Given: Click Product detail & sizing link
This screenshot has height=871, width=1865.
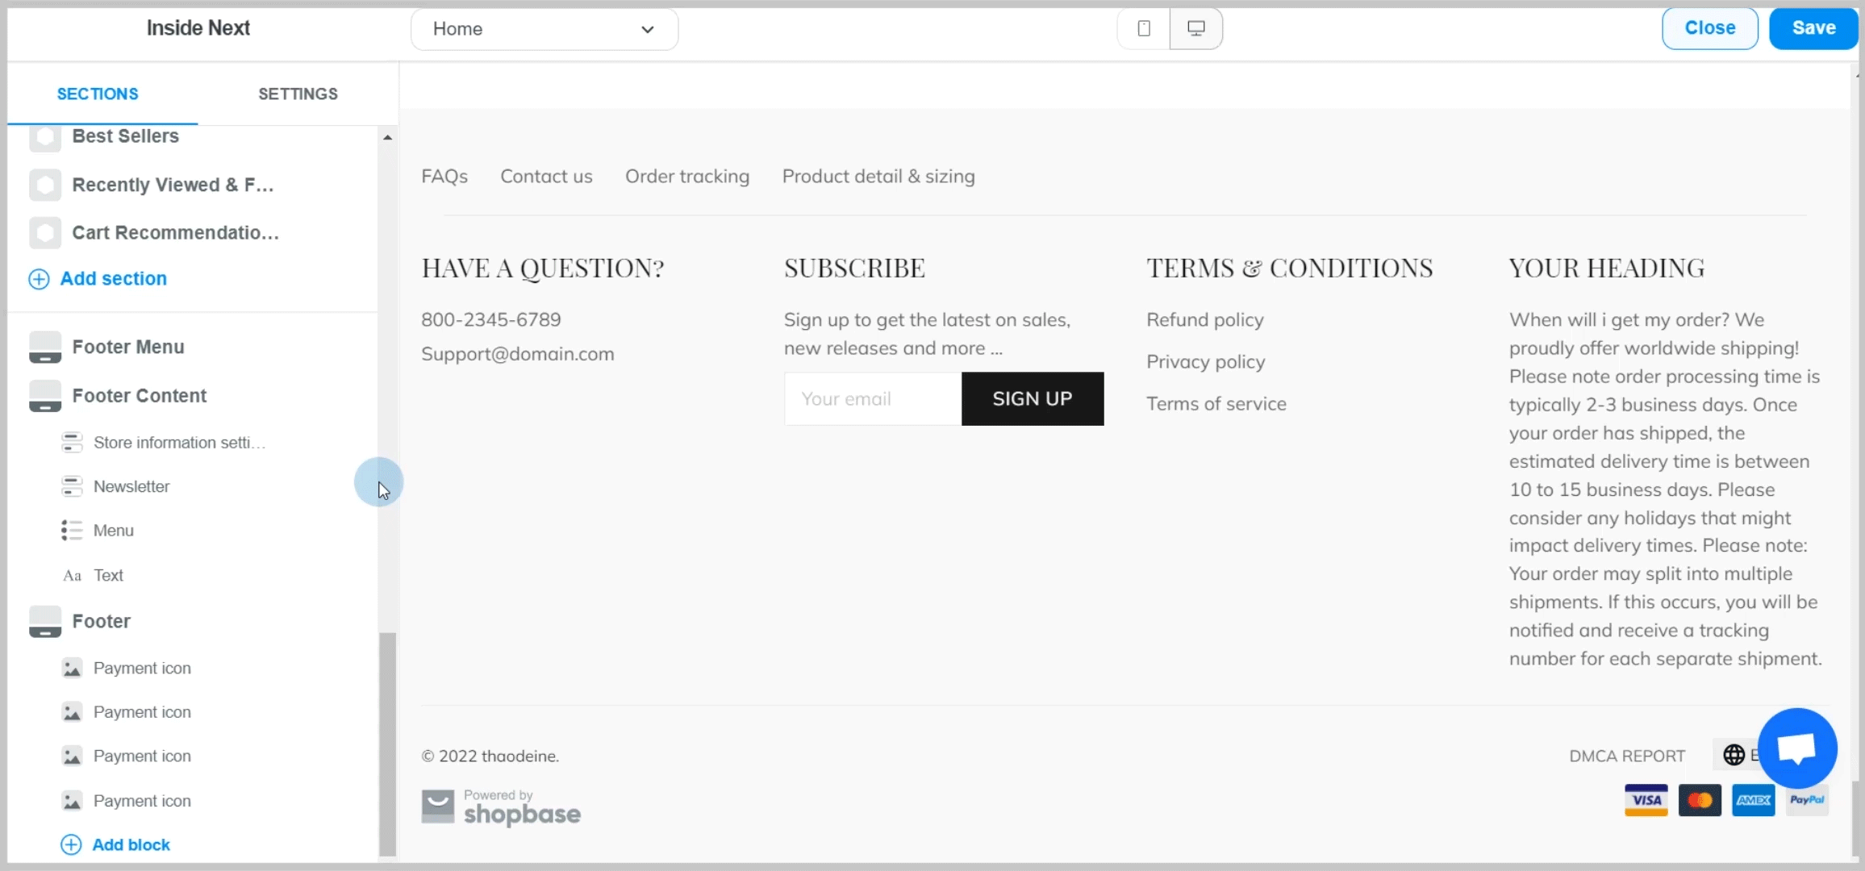Looking at the screenshot, I should click(878, 176).
